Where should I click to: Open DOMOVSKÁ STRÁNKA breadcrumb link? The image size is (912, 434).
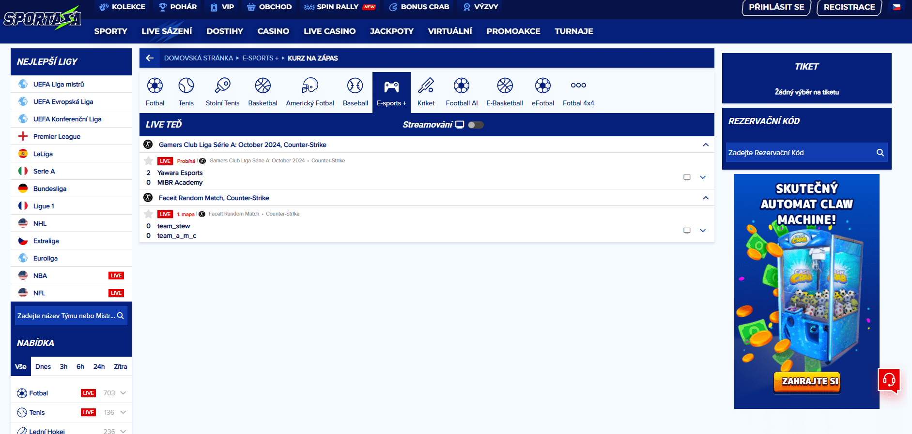199,58
